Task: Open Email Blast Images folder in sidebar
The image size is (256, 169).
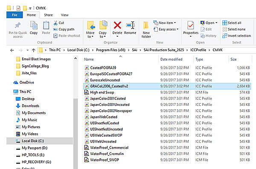Action: point(33,59)
